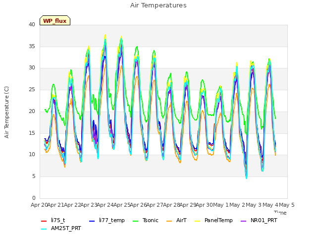Viewport: 317px width, 238px height.
Task: Click the Apr 20 x-axis tick label
Action: click(39, 205)
